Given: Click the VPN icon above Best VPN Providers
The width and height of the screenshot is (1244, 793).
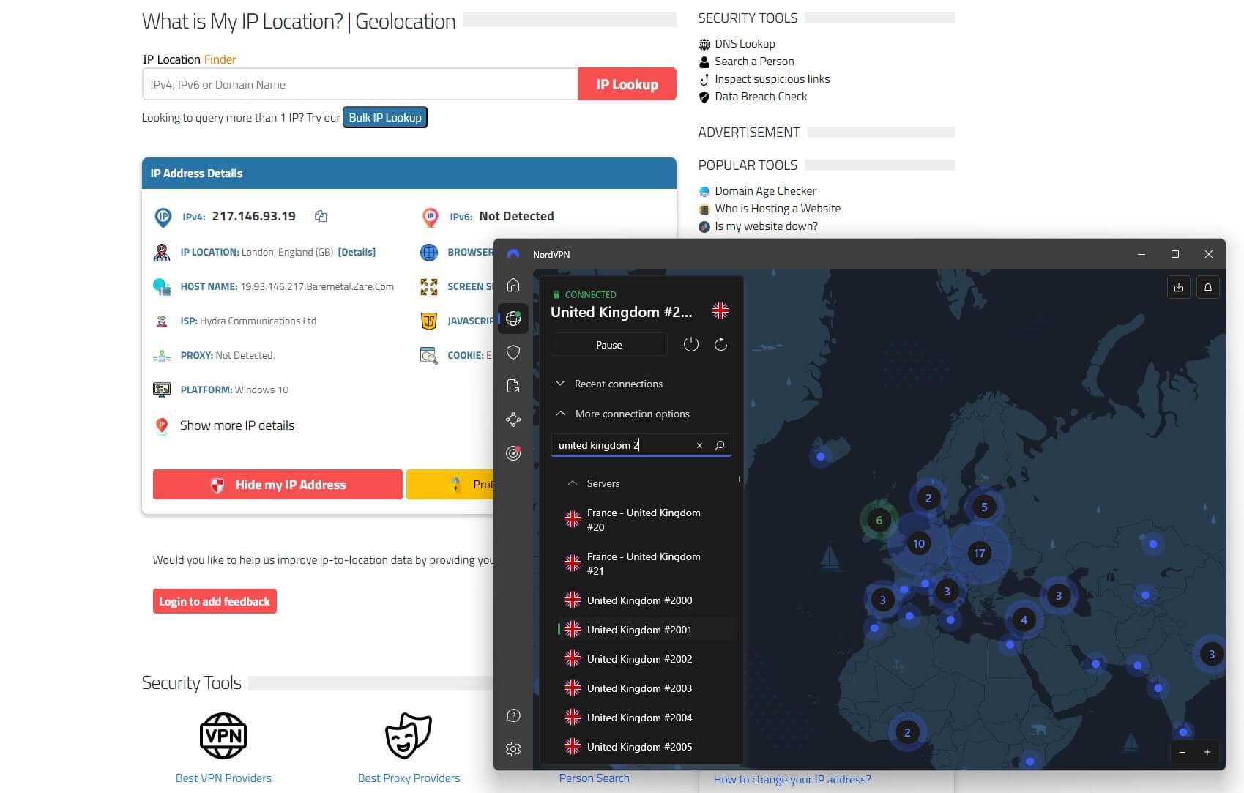Looking at the screenshot, I should click(223, 736).
